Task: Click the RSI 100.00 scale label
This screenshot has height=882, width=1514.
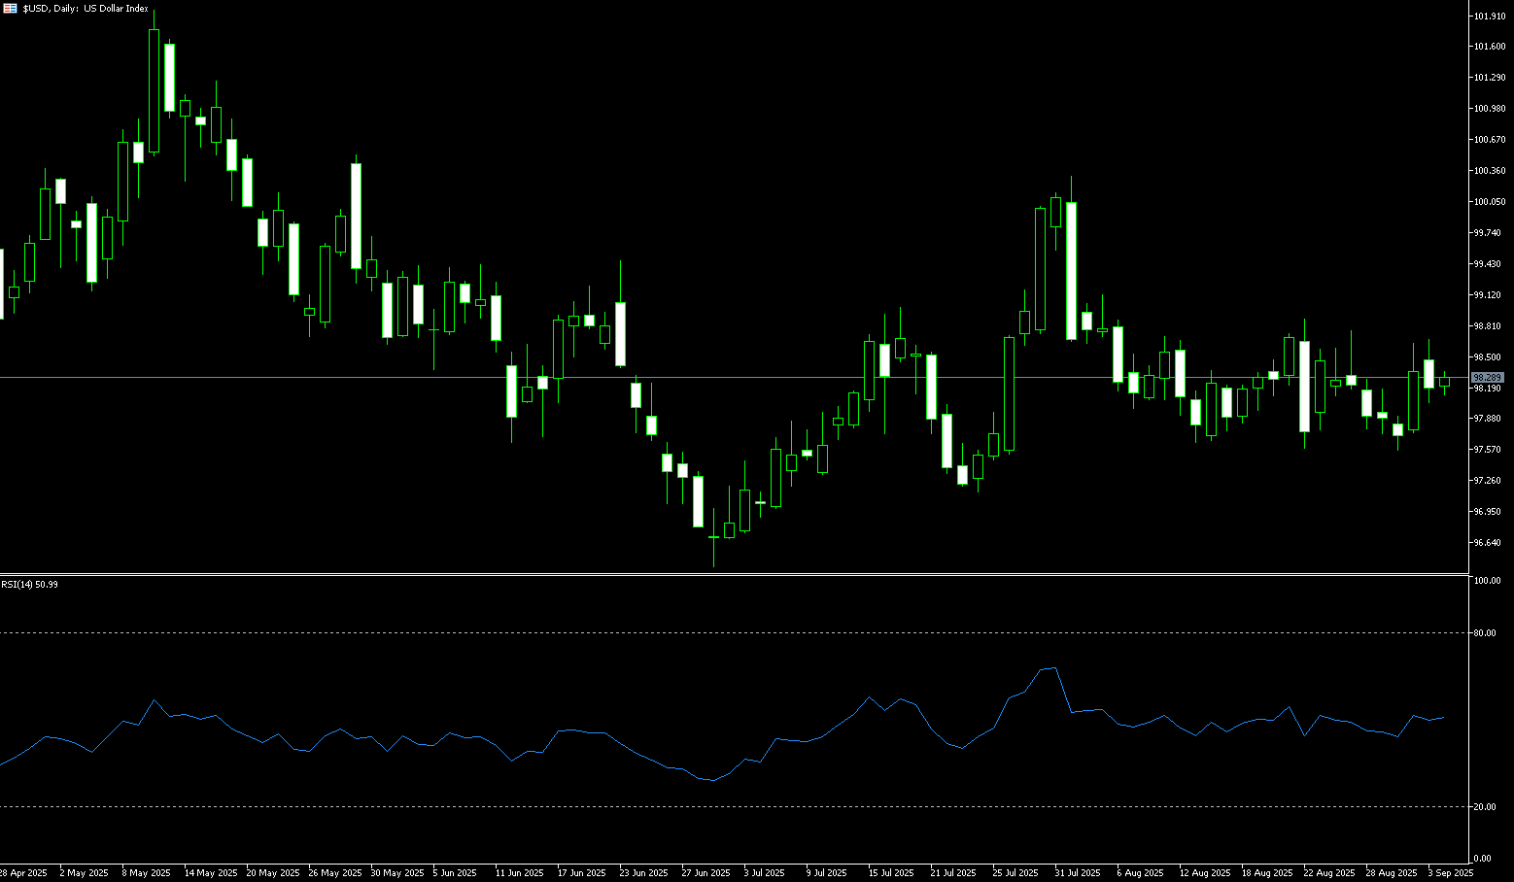Action: pos(1487,581)
